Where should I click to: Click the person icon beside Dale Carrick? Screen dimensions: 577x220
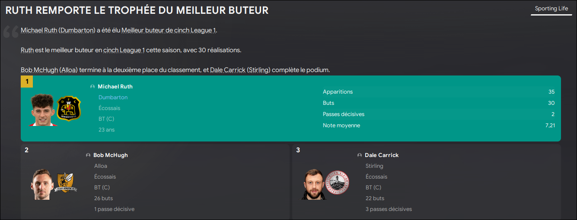[360, 155]
